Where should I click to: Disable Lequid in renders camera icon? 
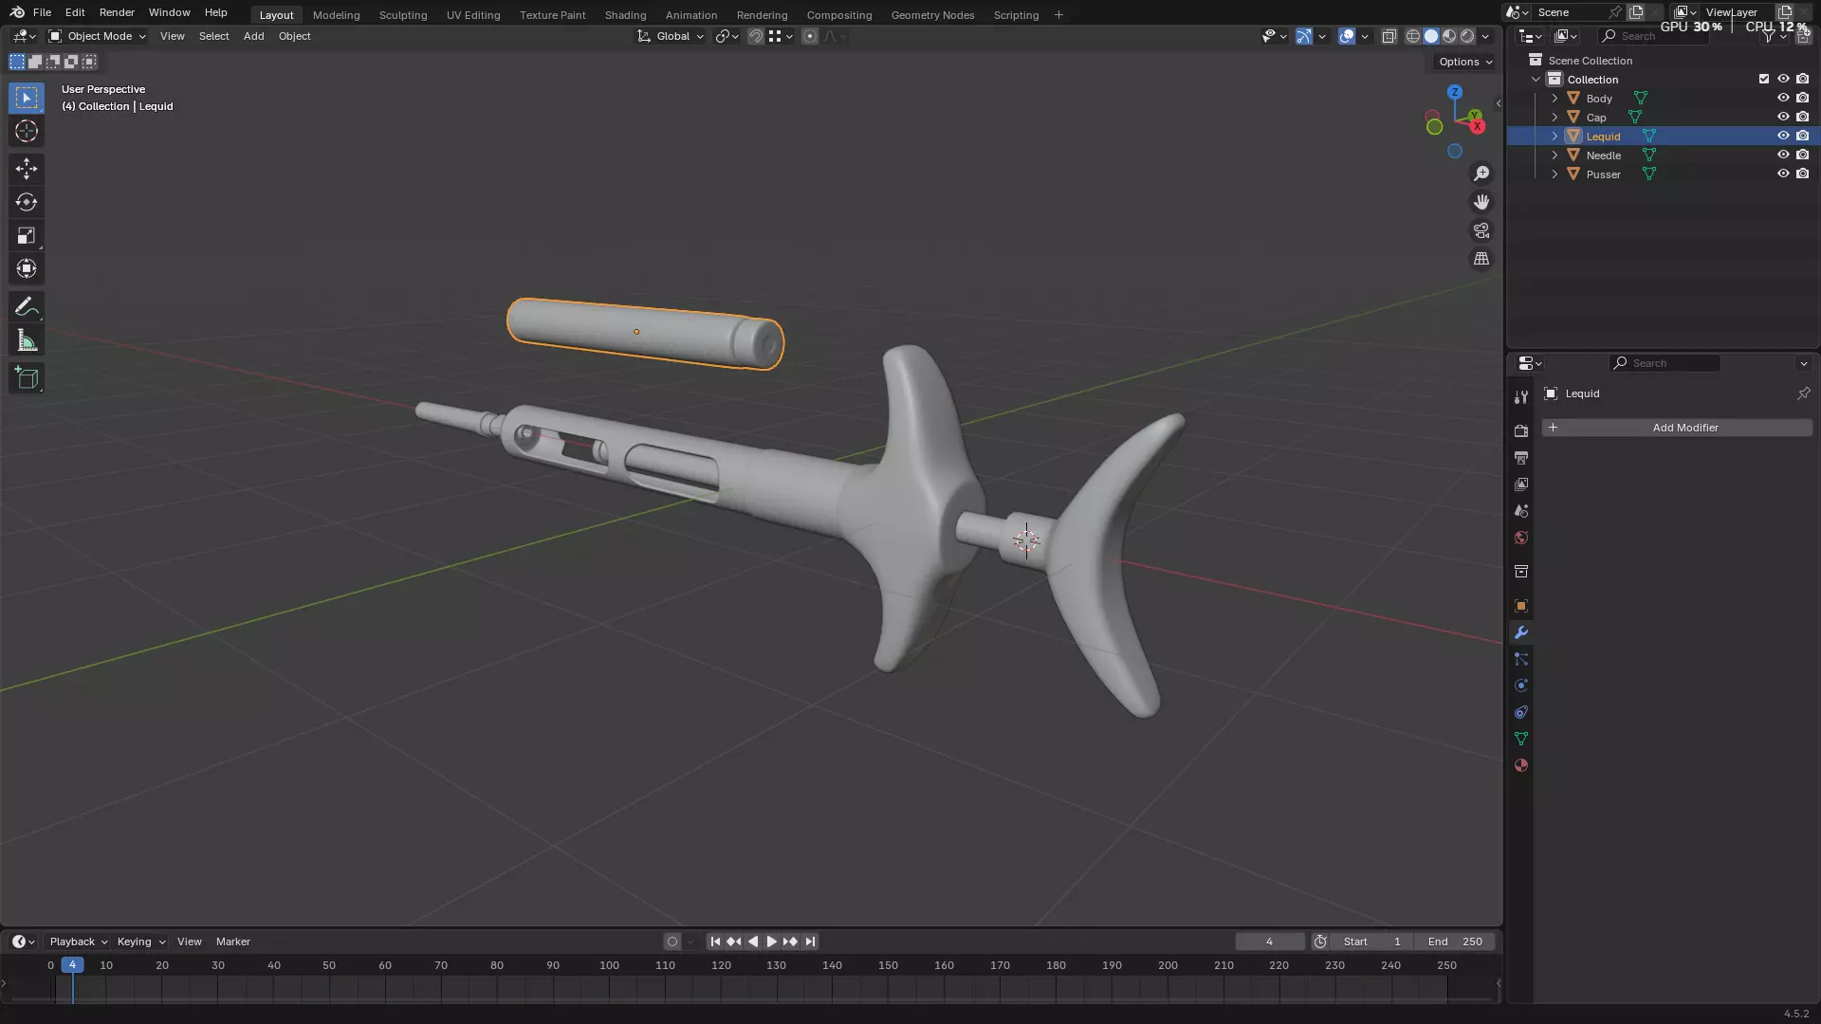click(x=1803, y=136)
